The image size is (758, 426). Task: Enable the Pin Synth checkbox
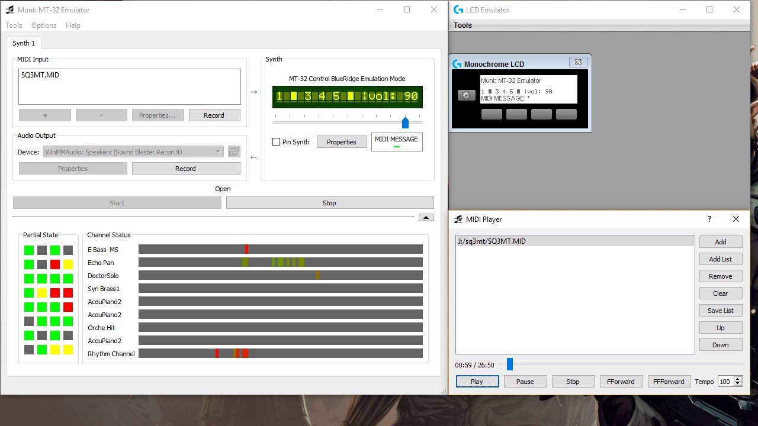pyautogui.click(x=276, y=142)
